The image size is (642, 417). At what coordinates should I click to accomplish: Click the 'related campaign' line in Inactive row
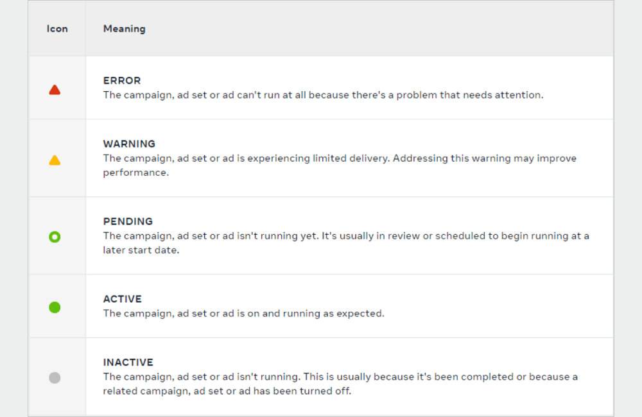tap(227, 391)
